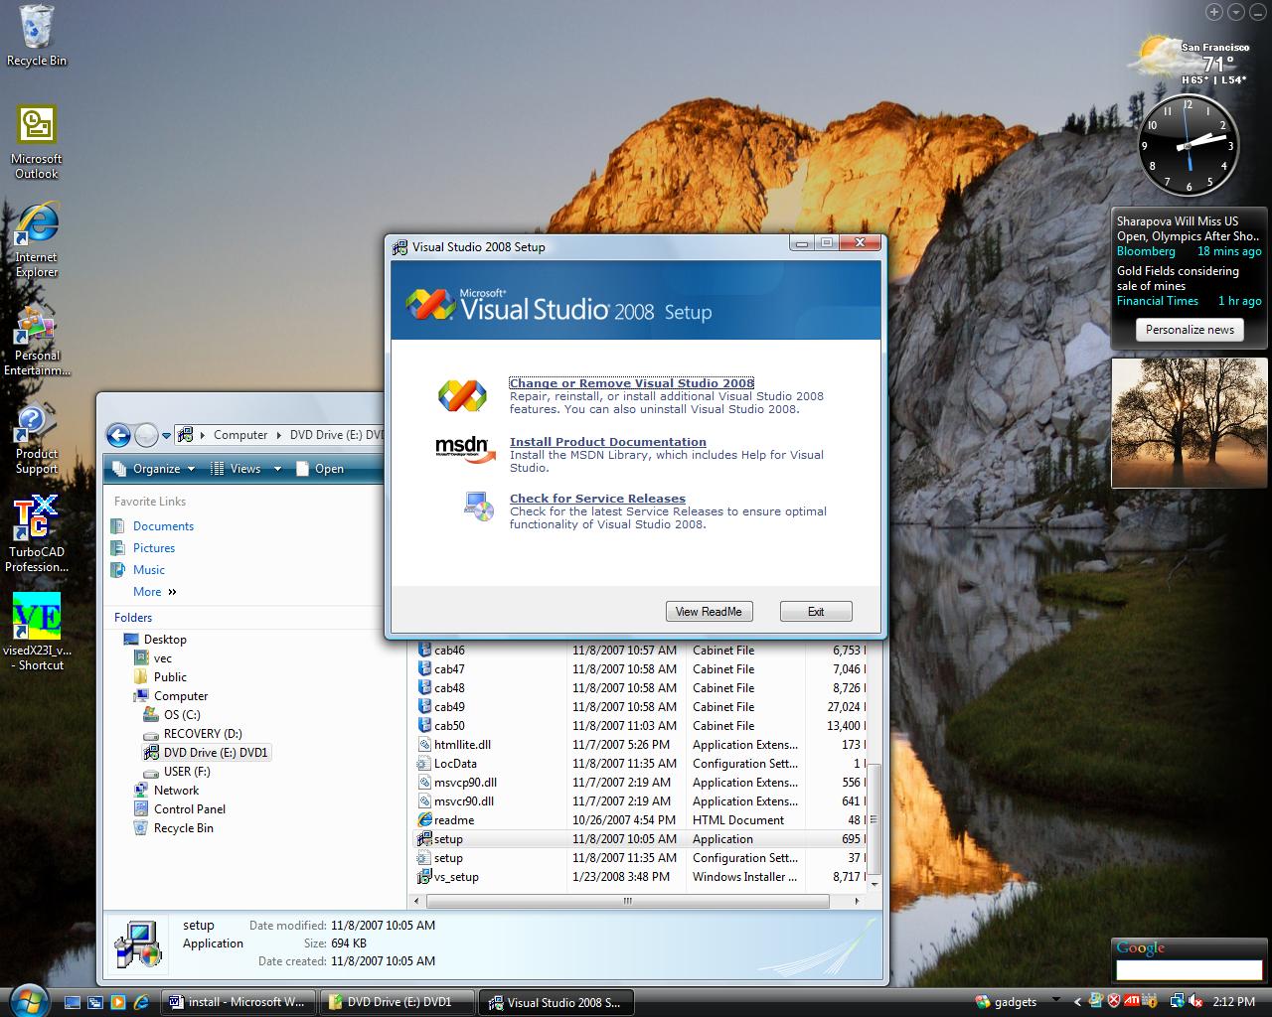Screen dimensions: 1272x1017
Task: Open the Recycle Bin desktop icon
Action: 37,36
